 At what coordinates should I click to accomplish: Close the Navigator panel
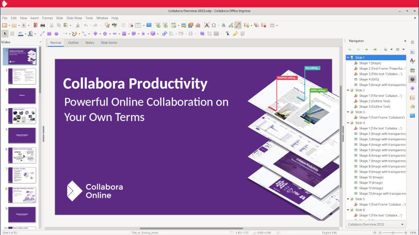tap(404, 41)
